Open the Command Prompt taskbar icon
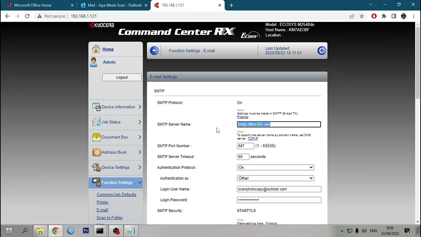 pos(100,231)
